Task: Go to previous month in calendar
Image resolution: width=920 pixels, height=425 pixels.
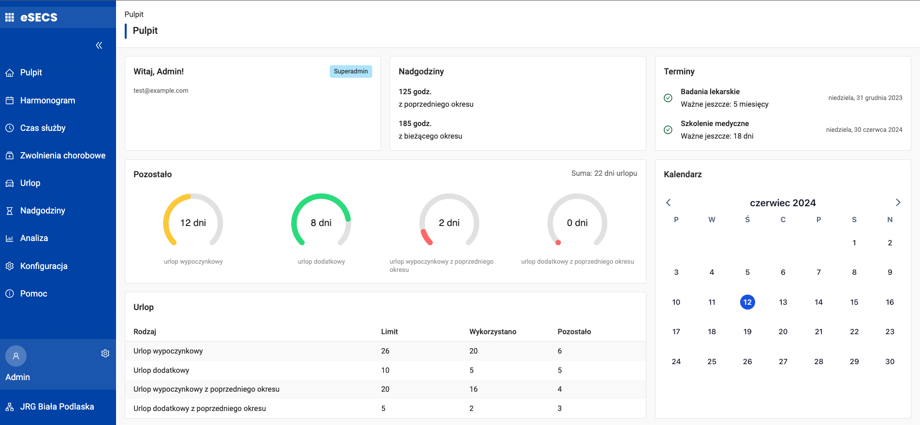Action: (x=668, y=203)
